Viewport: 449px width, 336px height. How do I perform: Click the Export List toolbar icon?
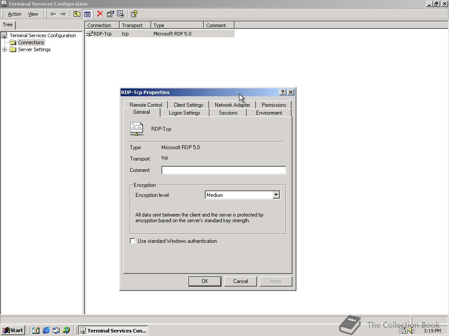tap(121, 14)
